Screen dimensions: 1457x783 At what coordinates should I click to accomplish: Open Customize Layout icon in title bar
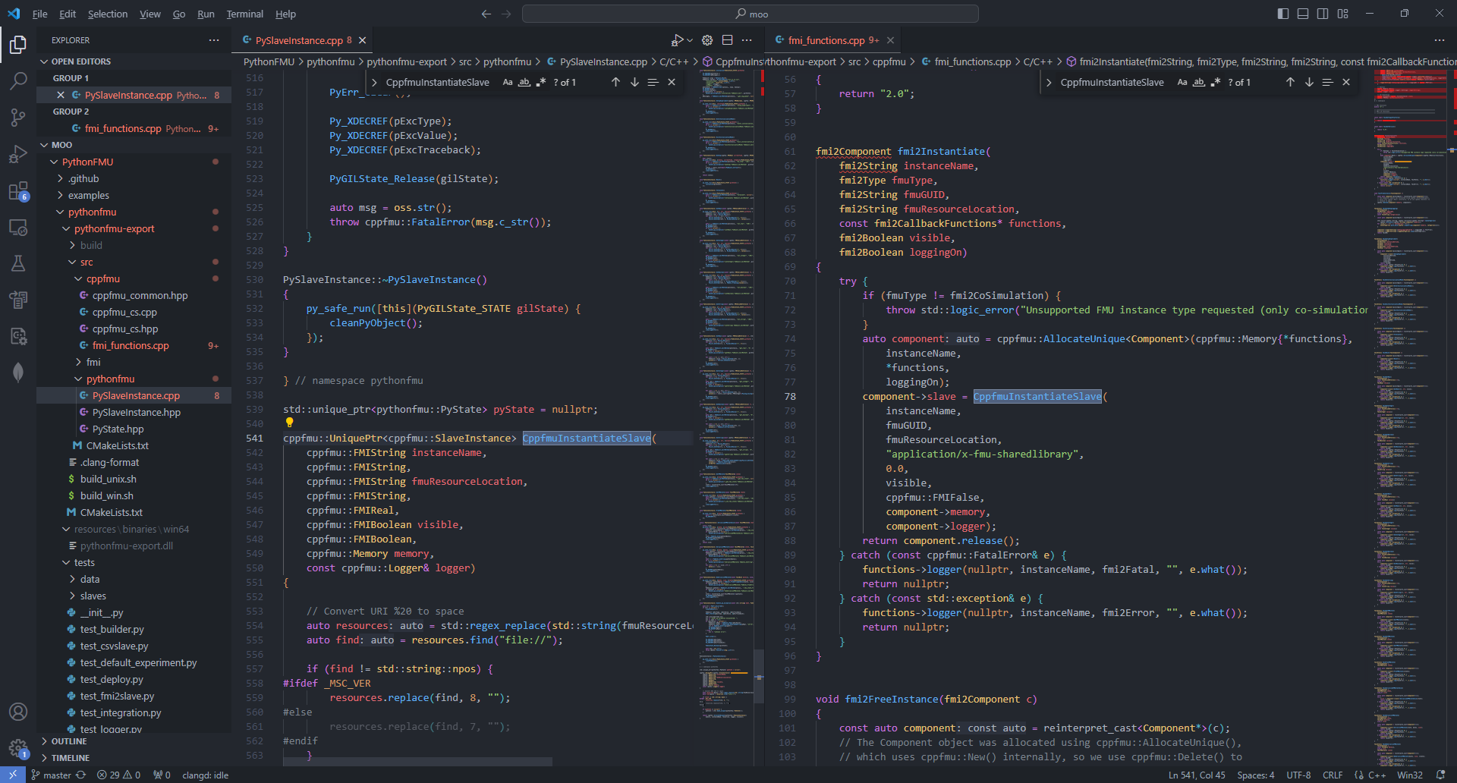point(1343,14)
